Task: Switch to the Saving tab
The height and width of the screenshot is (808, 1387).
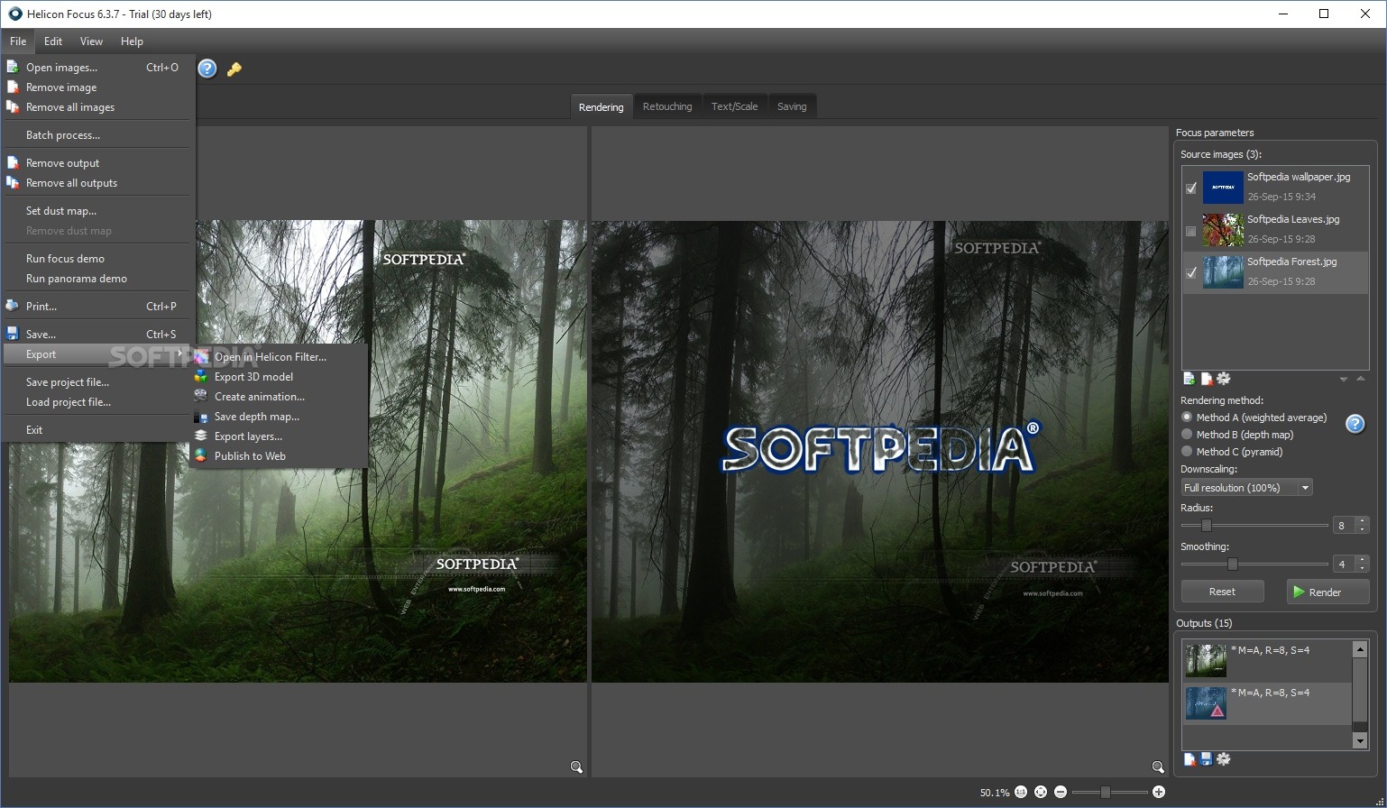Action: (x=792, y=106)
